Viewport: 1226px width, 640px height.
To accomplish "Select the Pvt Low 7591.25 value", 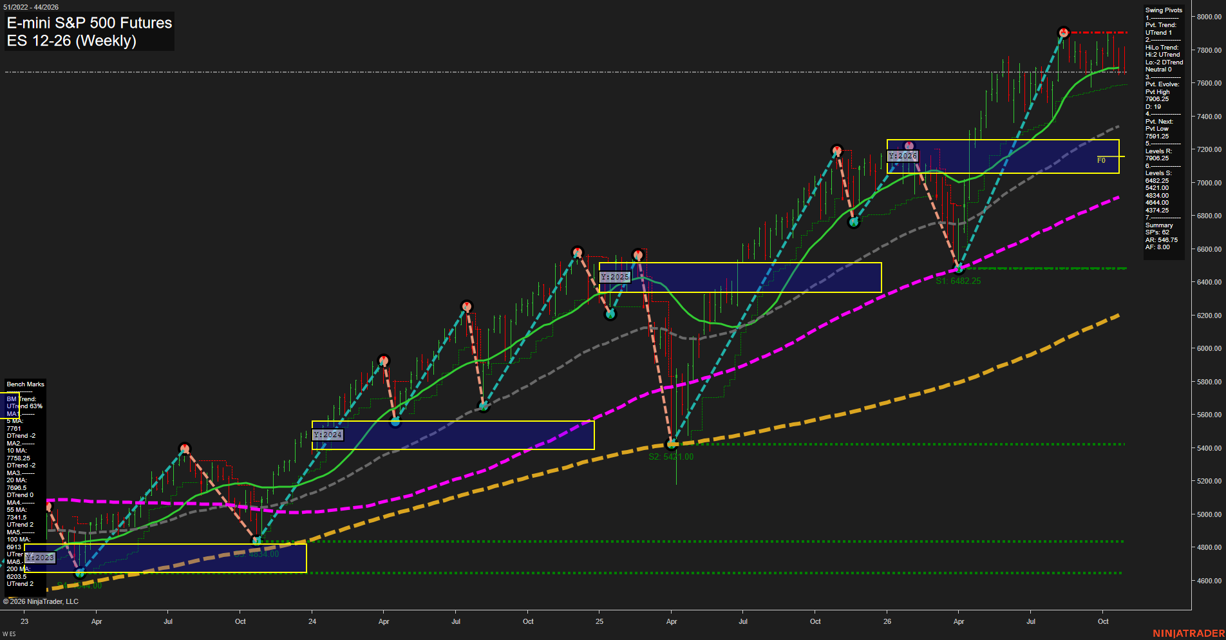I will 1157,136.
